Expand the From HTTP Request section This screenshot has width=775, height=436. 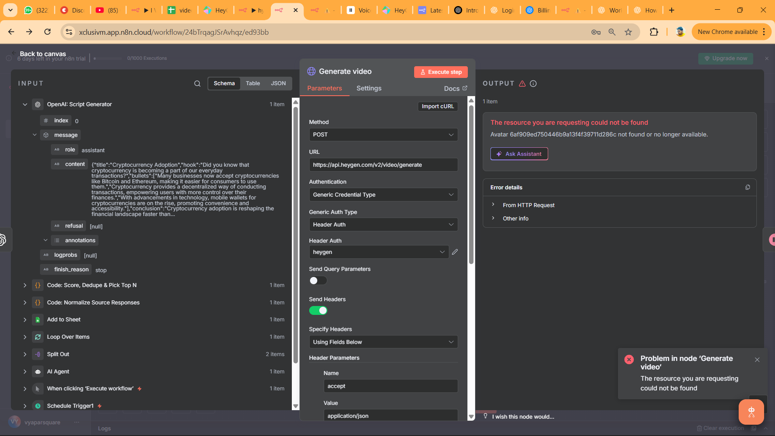pos(528,205)
